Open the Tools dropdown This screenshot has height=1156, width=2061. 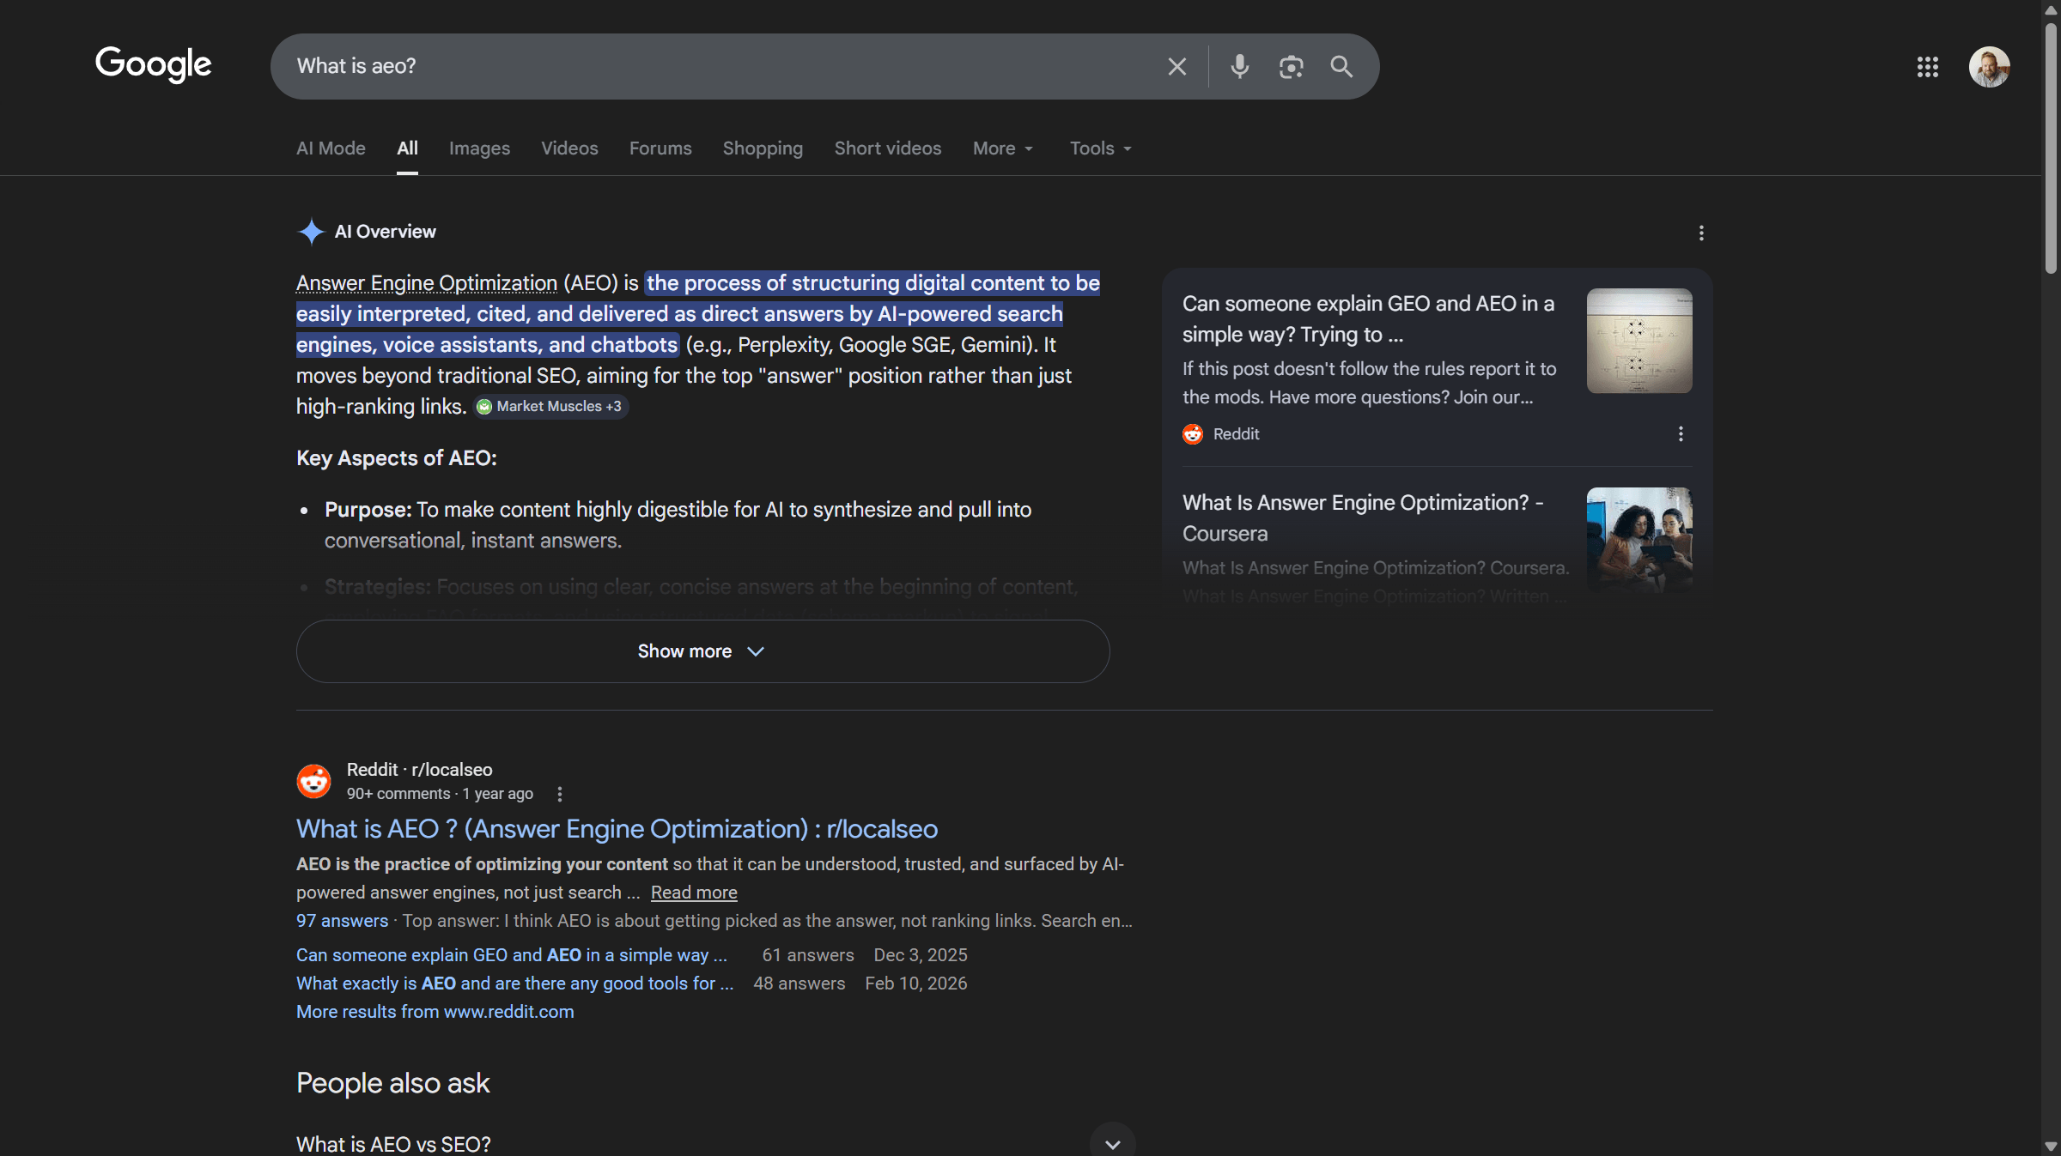click(x=1099, y=148)
